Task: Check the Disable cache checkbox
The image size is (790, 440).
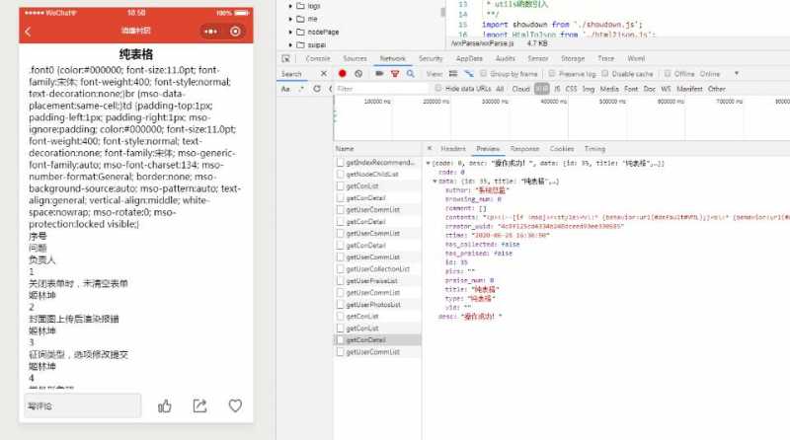Action: pos(605,74)
